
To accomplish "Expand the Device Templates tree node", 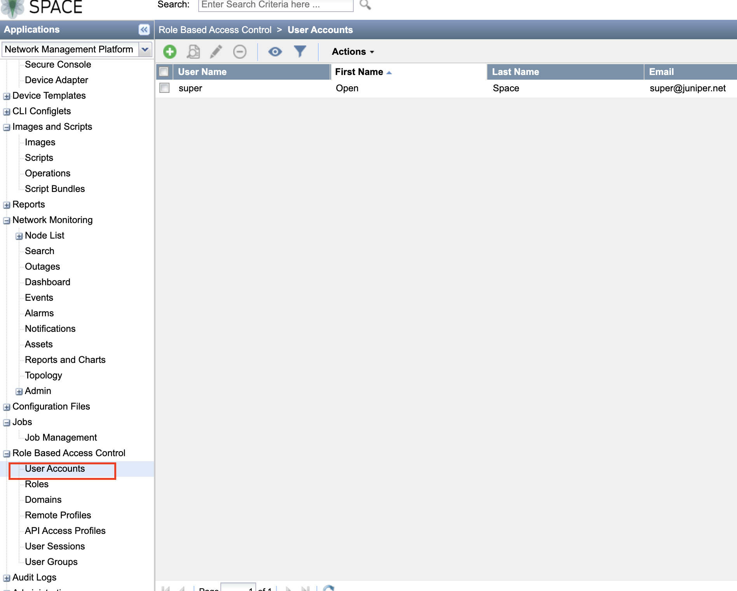I will [x=7, y=96].
